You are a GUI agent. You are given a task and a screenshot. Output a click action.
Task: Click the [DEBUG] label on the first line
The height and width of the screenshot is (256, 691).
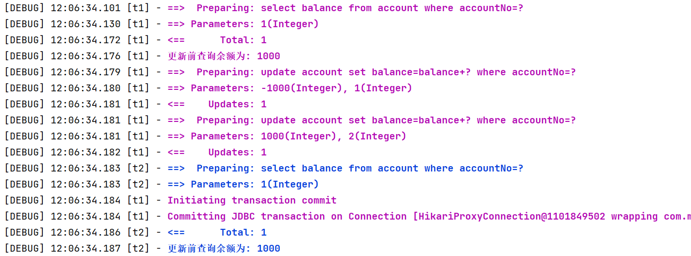click(24, 8)
